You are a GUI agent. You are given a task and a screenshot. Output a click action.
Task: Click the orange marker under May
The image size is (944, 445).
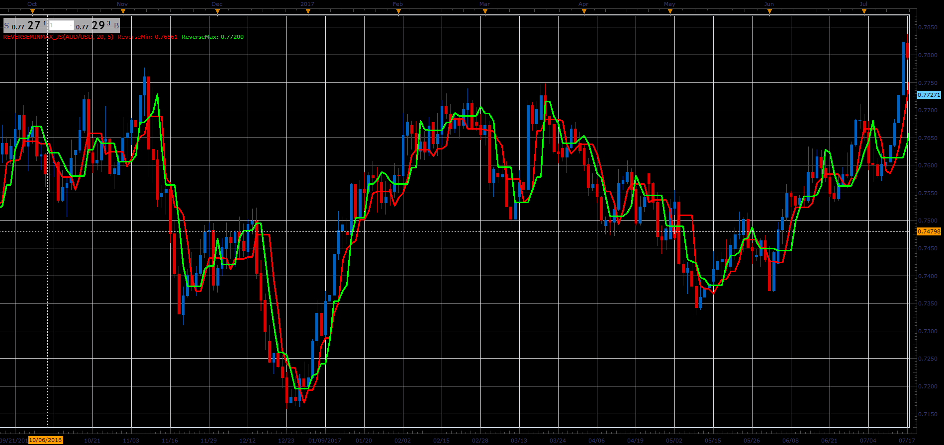[x=670, y=11]
